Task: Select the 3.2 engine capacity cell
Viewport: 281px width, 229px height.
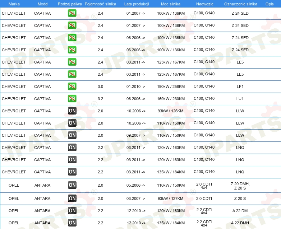Action: 100,99
